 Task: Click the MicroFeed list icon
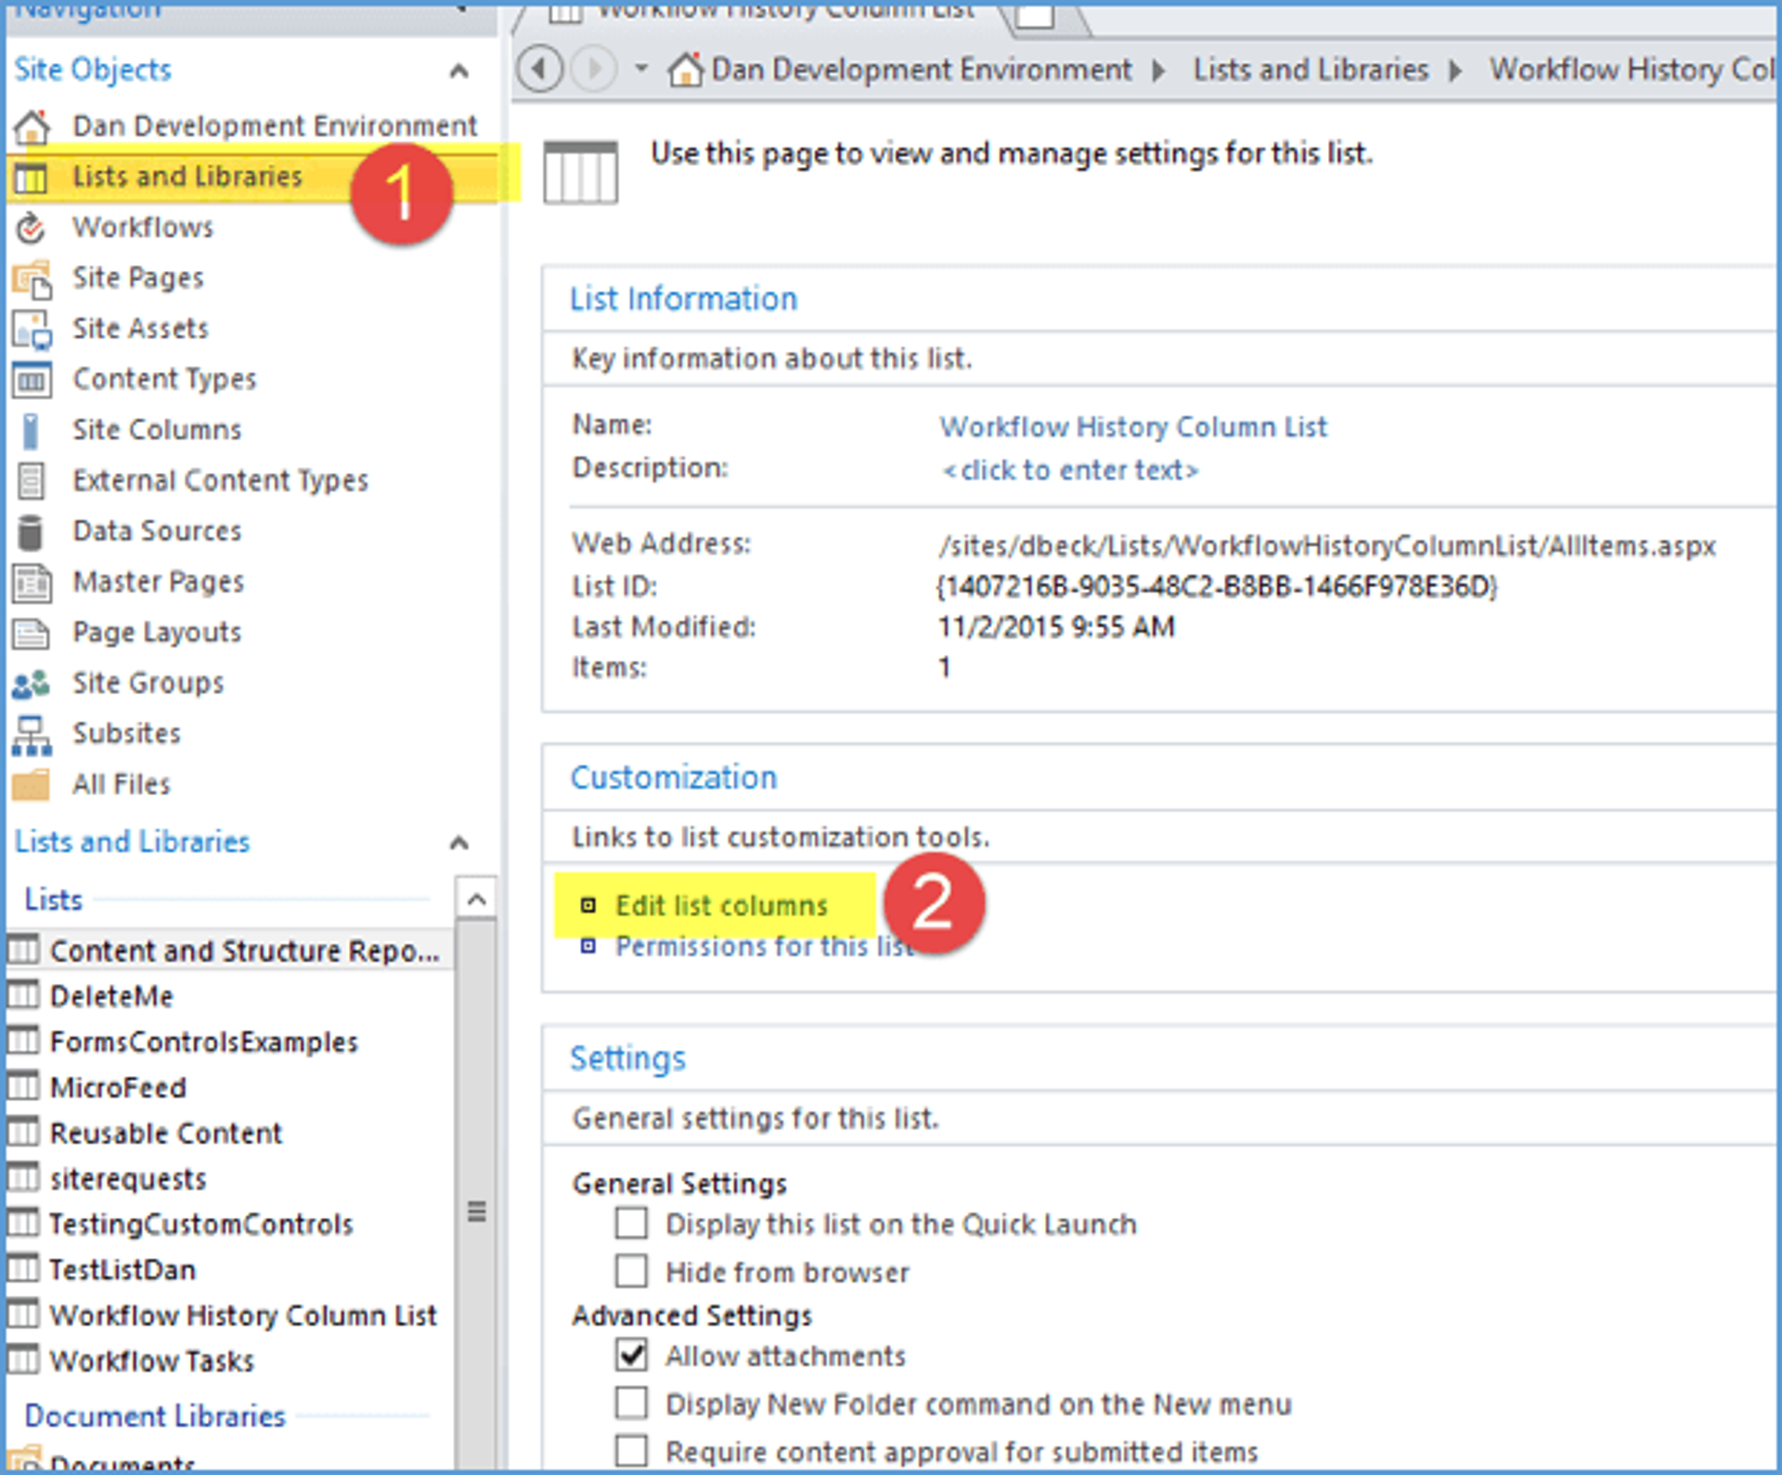click(23, 1085)
